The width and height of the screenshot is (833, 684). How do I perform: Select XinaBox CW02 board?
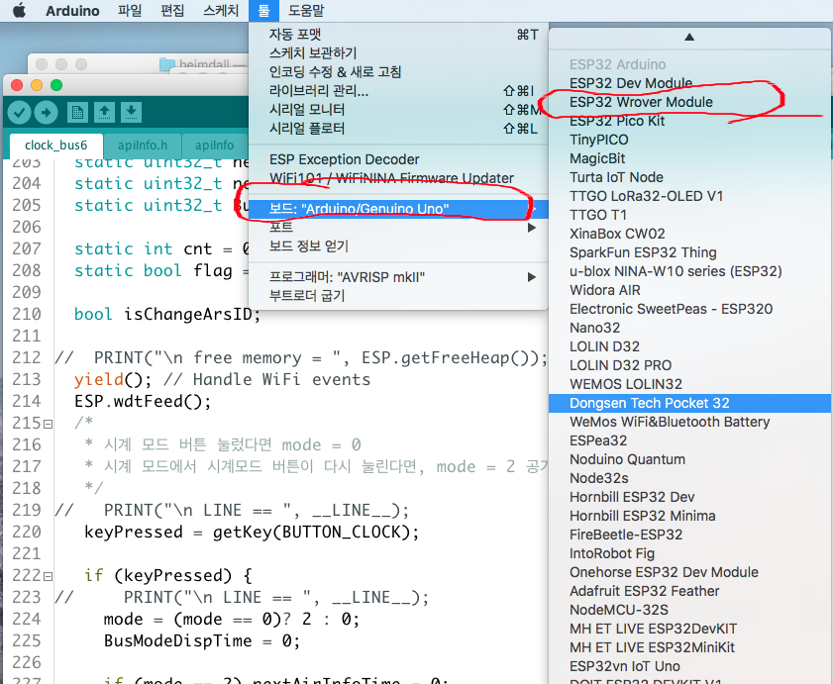click(689, 234)
